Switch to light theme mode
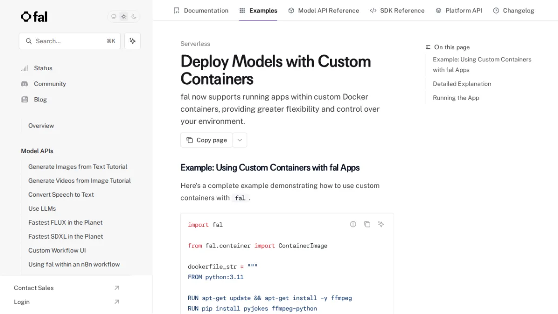The width and height of the screenshot is (558, 314). pos(124,17)
